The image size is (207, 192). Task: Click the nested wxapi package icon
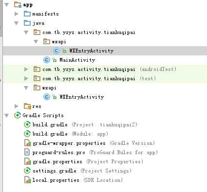46,41
